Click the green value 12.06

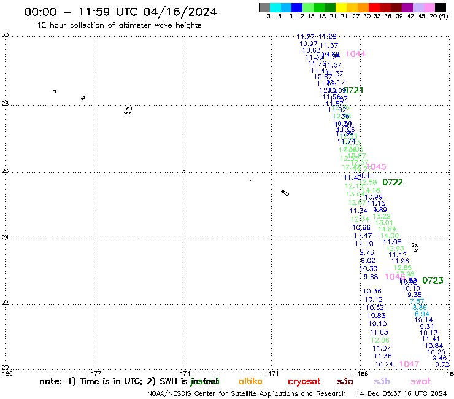click(380, 340)
